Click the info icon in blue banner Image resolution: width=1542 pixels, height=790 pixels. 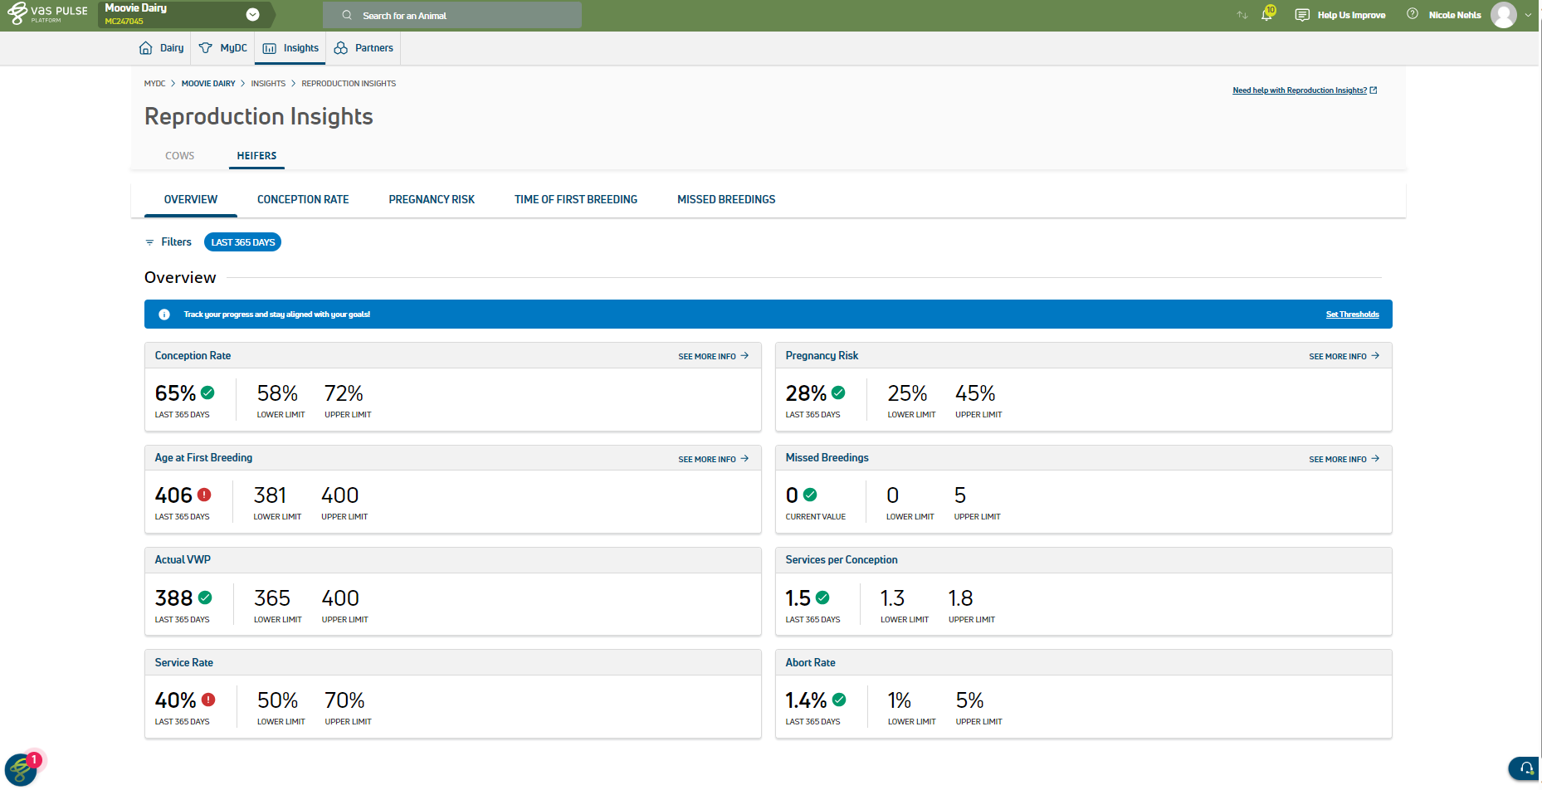coord(164,315)
